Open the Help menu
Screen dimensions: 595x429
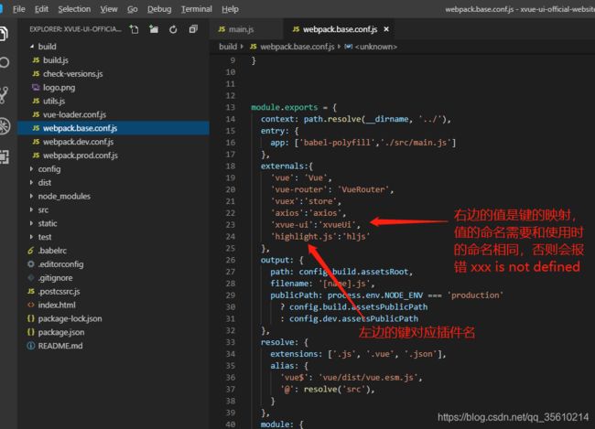click(x=230, y=9)
